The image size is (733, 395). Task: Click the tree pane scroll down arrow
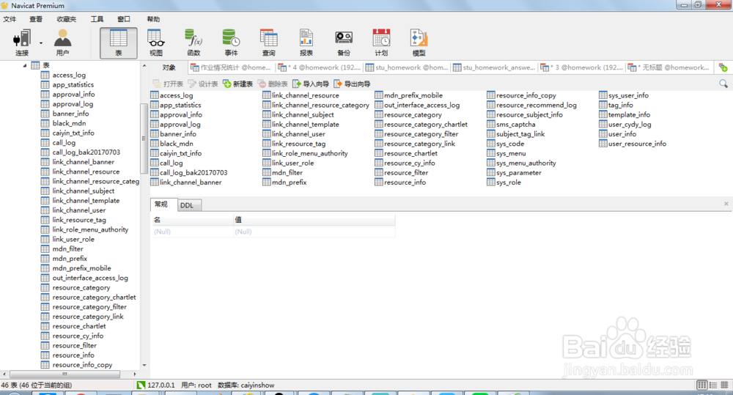click(x=144, y=365)
